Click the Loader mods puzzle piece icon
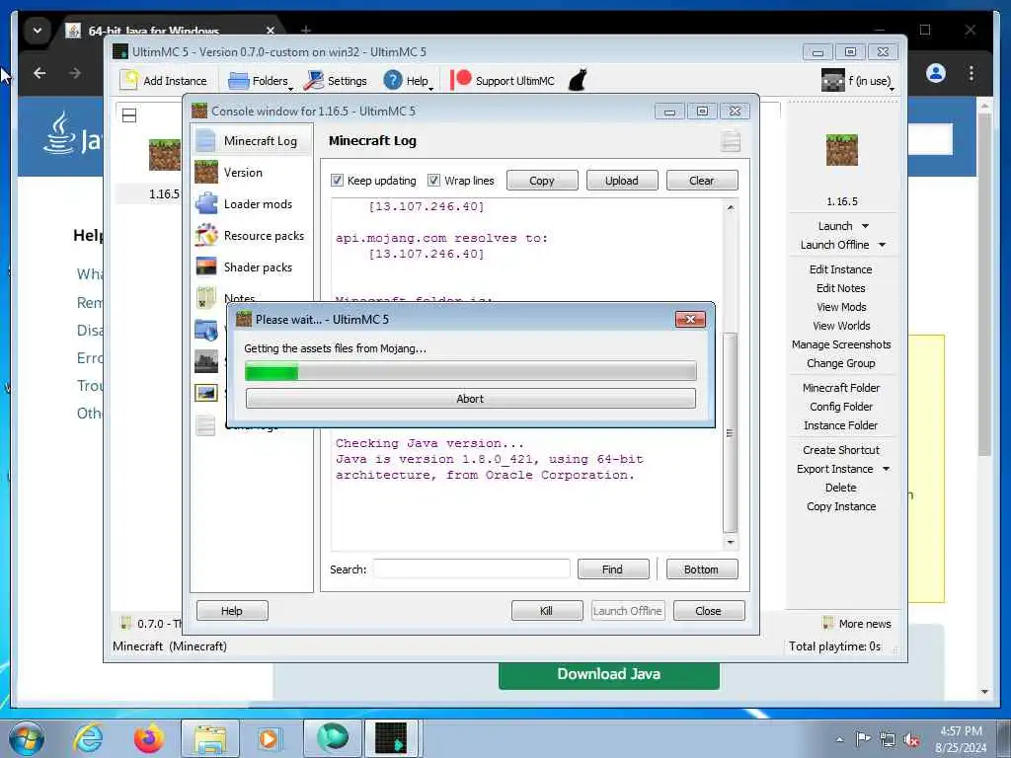 206,203
